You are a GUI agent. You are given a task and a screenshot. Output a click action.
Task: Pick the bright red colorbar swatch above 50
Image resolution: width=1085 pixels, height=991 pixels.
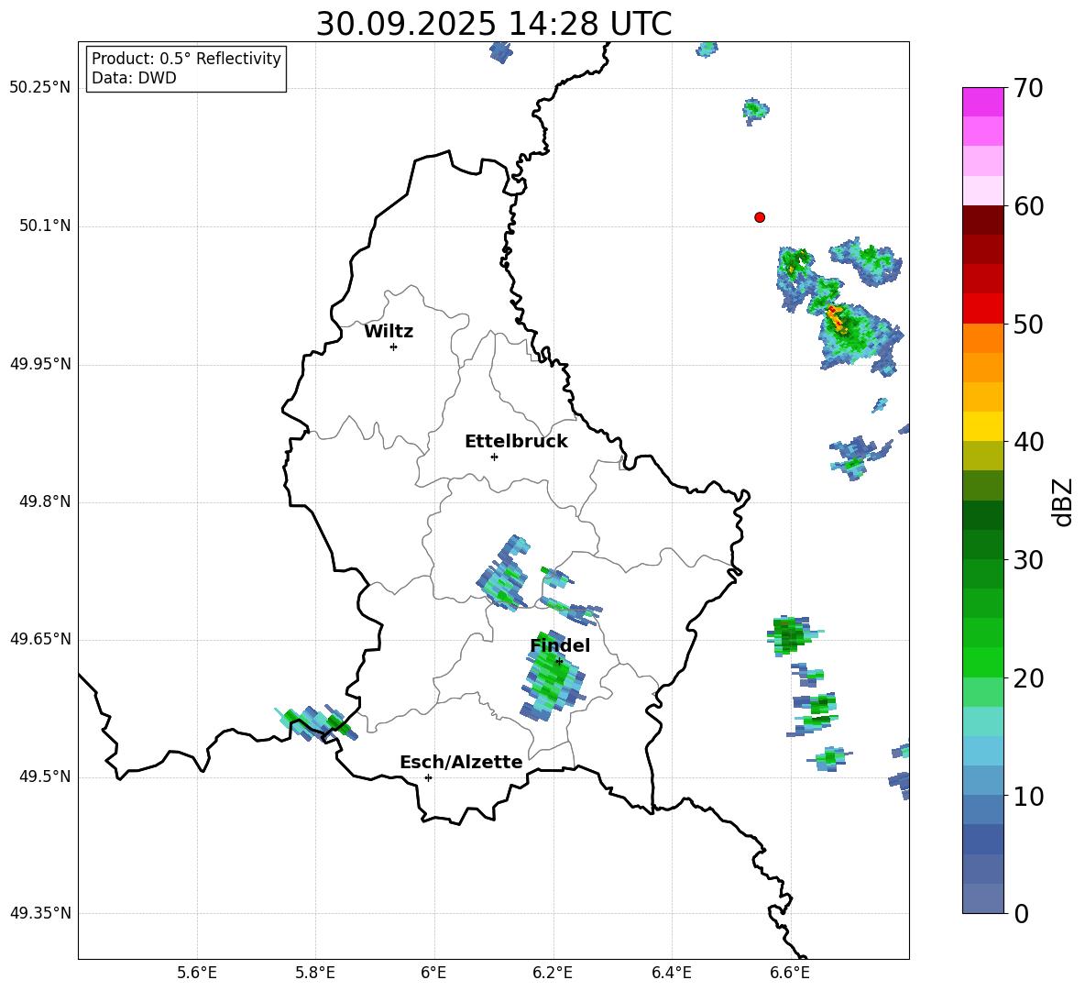point(983,308)
